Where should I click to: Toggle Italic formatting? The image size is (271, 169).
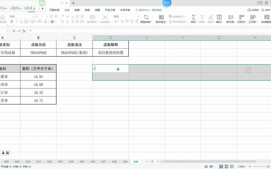coord(16,22)
